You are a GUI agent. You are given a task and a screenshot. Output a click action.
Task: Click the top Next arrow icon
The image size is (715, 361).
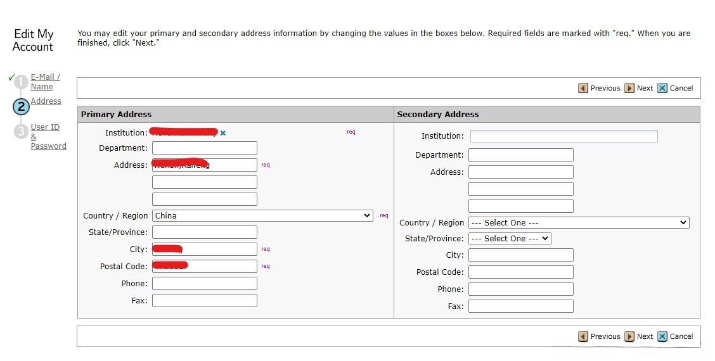[629, 88]
